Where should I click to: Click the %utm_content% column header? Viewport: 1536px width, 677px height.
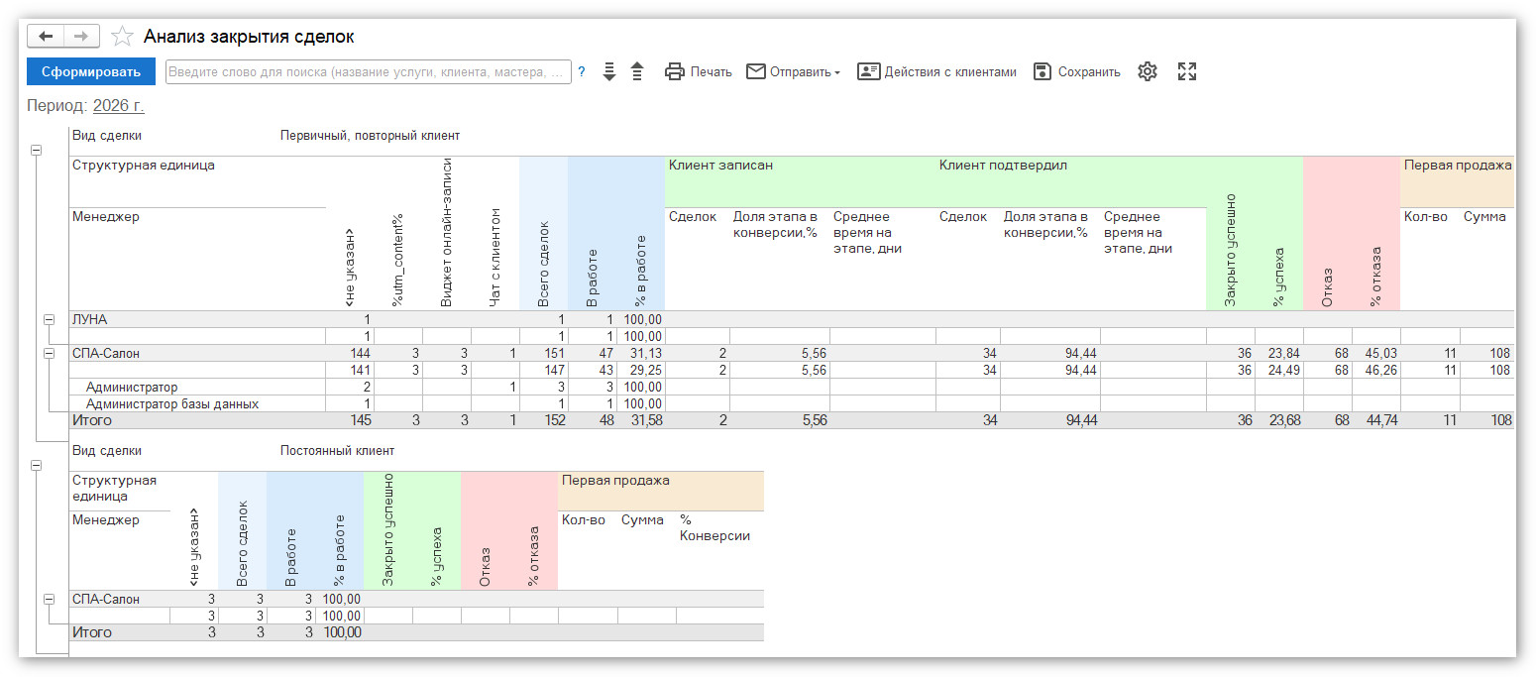[398, 258]
